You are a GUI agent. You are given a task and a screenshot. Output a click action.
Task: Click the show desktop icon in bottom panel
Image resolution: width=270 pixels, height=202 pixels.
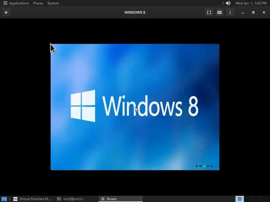(x=4, y=199)
